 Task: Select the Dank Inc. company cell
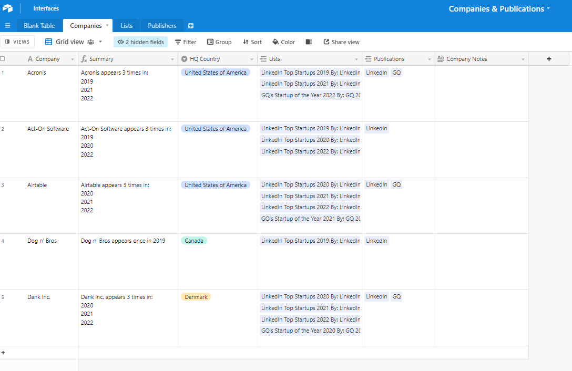click(39, 318)
